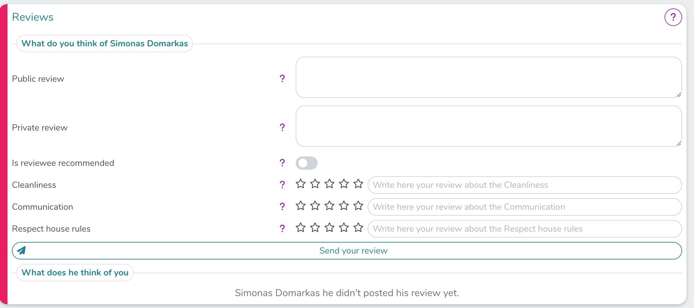Open the Reviews help circle icon

tap(673, 17)
